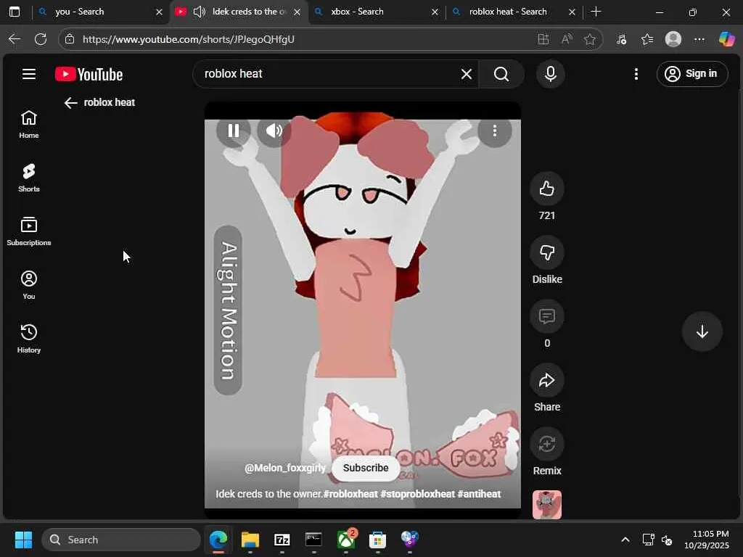Open the comments panel

(x=547, y=316)
